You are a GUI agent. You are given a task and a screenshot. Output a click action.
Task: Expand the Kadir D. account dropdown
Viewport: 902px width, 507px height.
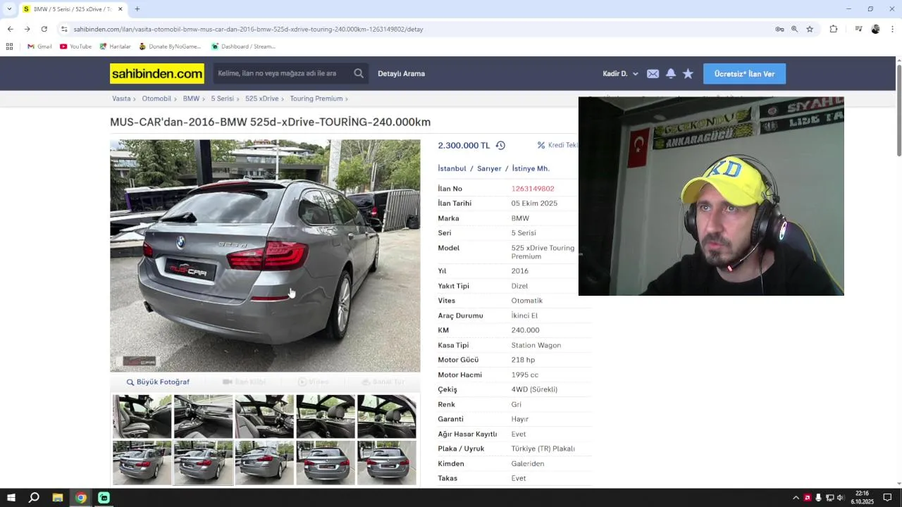620,74
